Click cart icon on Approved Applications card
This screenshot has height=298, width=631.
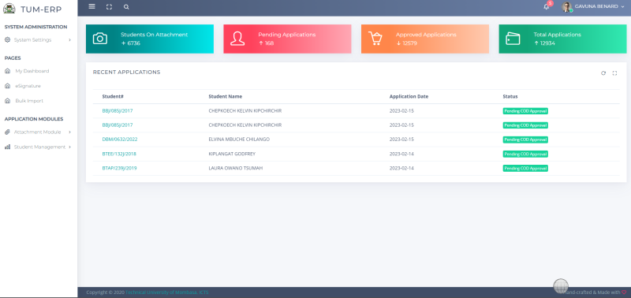pos(375,39)
